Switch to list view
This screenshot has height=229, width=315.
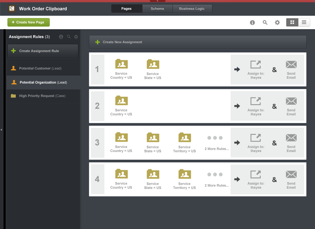tap(304, 22)
